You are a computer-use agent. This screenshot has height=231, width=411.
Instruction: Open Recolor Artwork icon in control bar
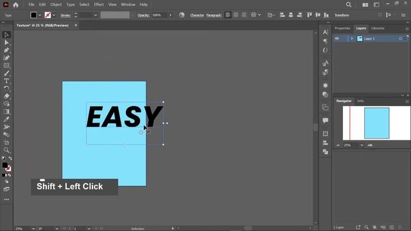click(x=182, y=15)
